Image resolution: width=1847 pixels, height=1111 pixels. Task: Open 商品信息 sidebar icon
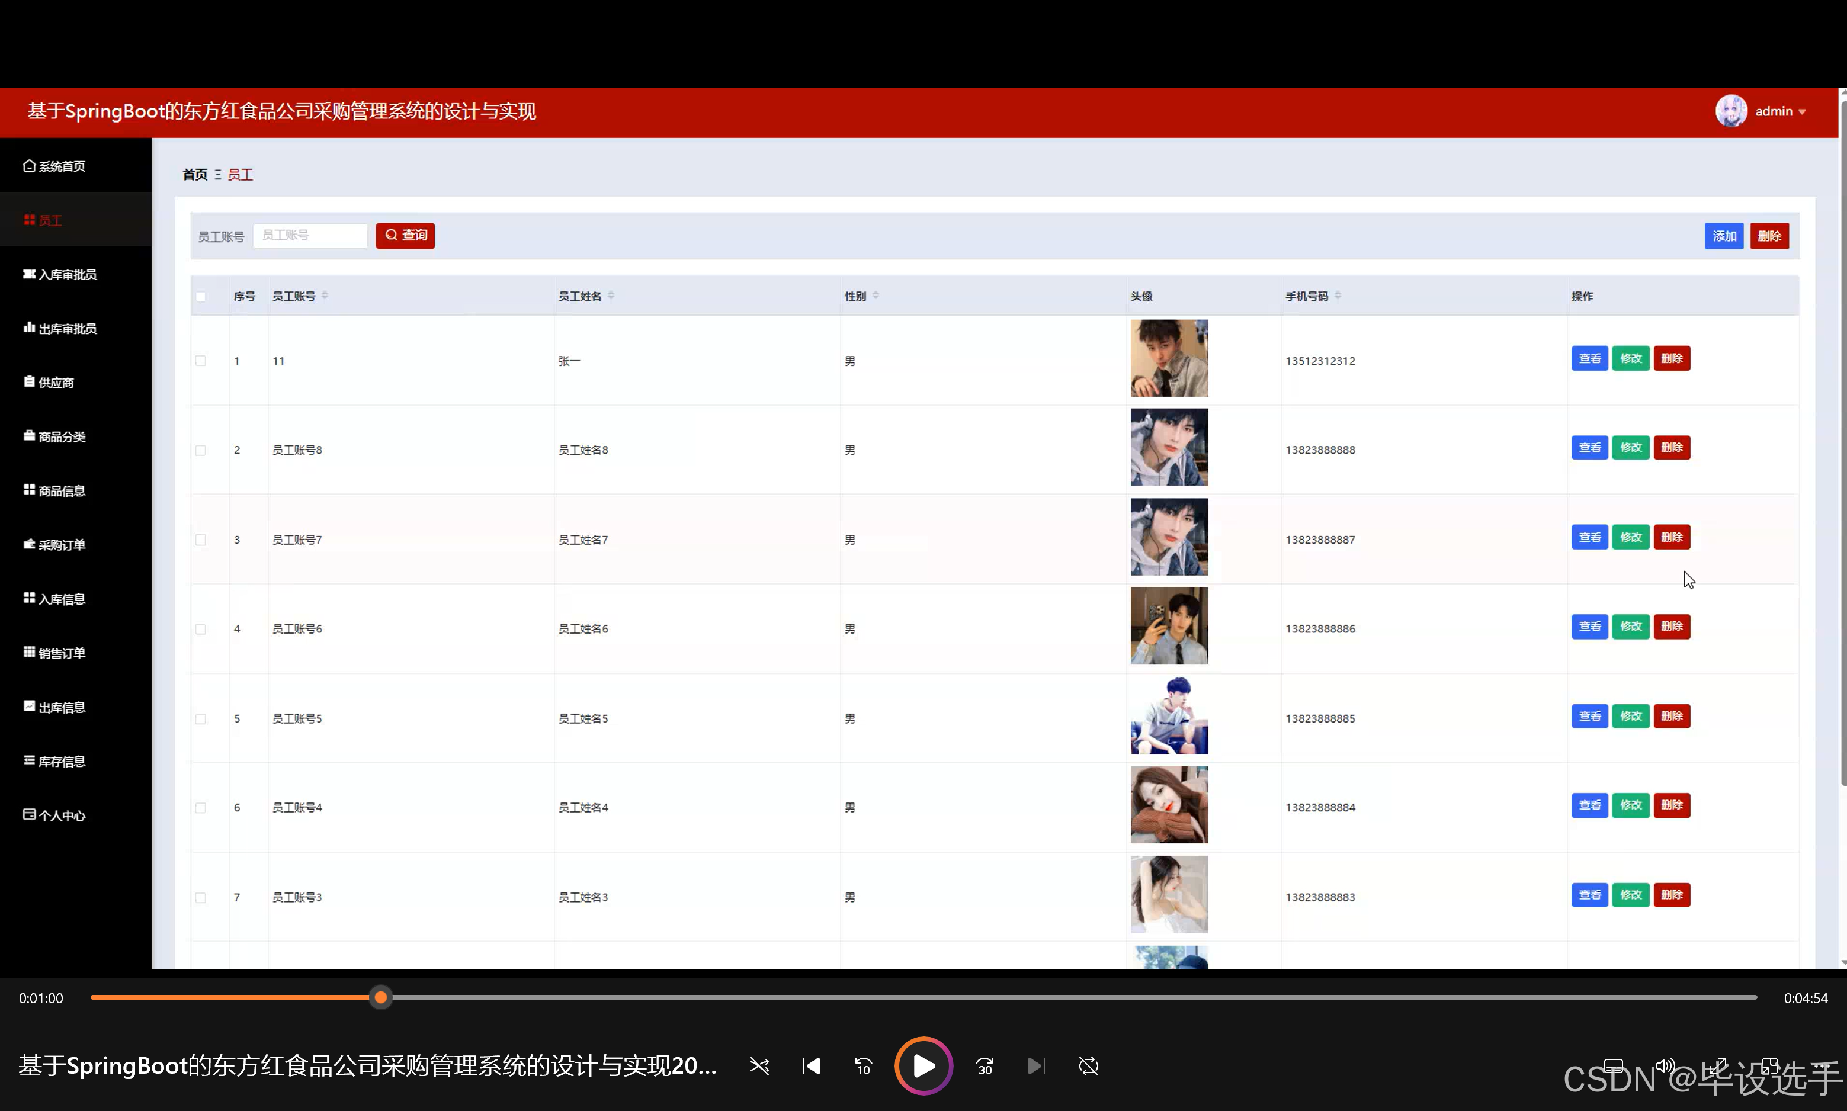click(29, 490)
